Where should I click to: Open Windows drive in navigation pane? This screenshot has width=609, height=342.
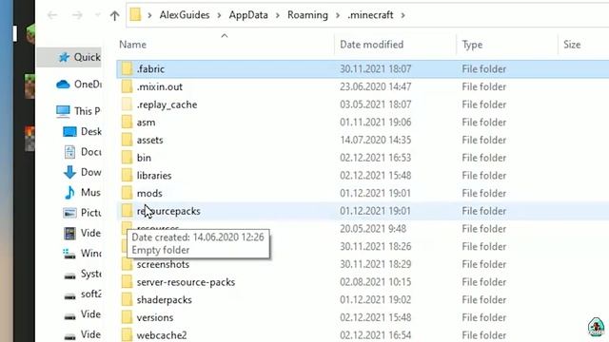(x=82, y=254)
